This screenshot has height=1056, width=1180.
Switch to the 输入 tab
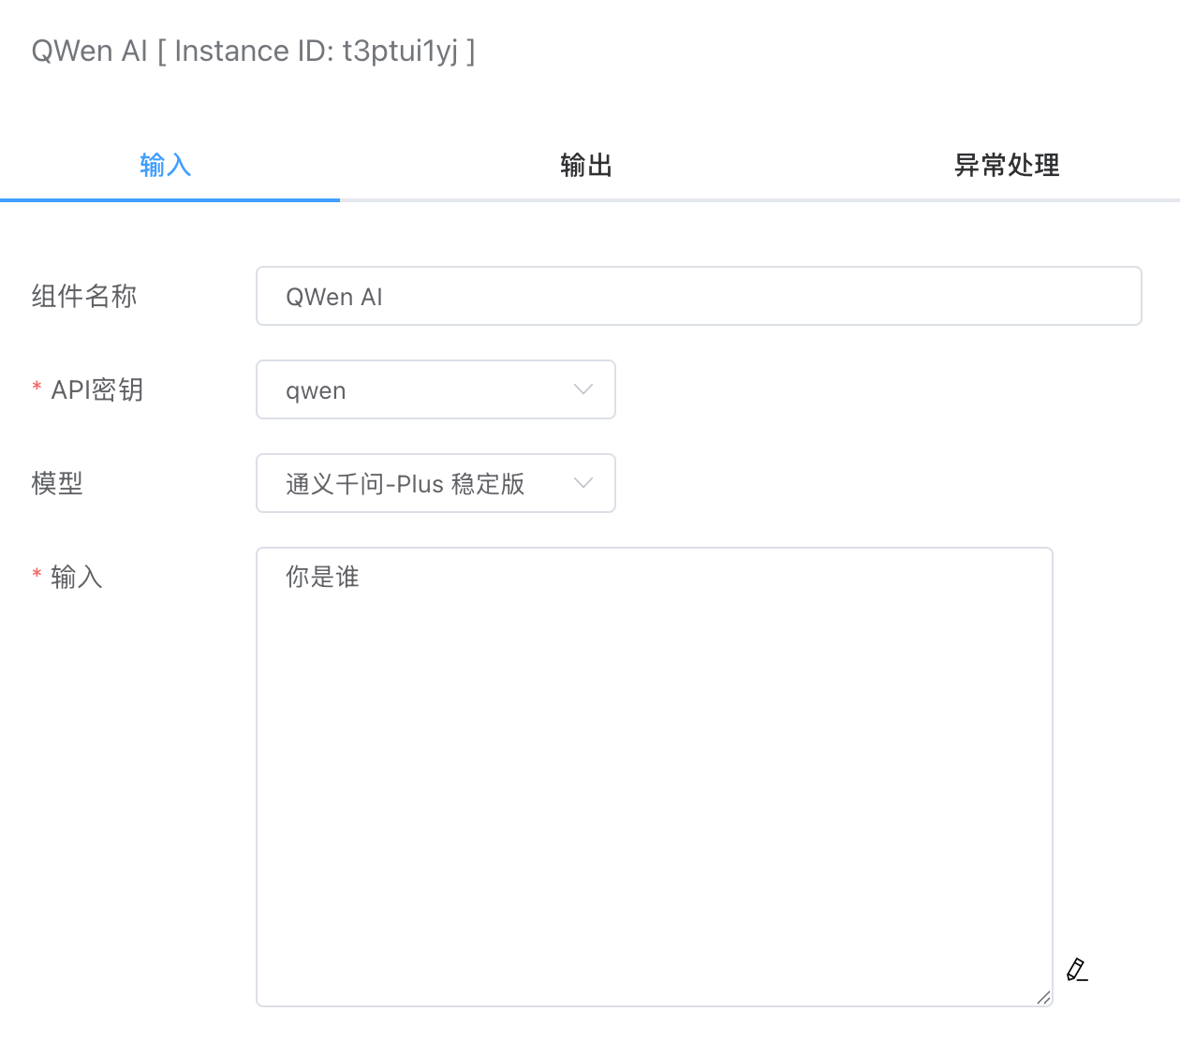tap(166, 166)
